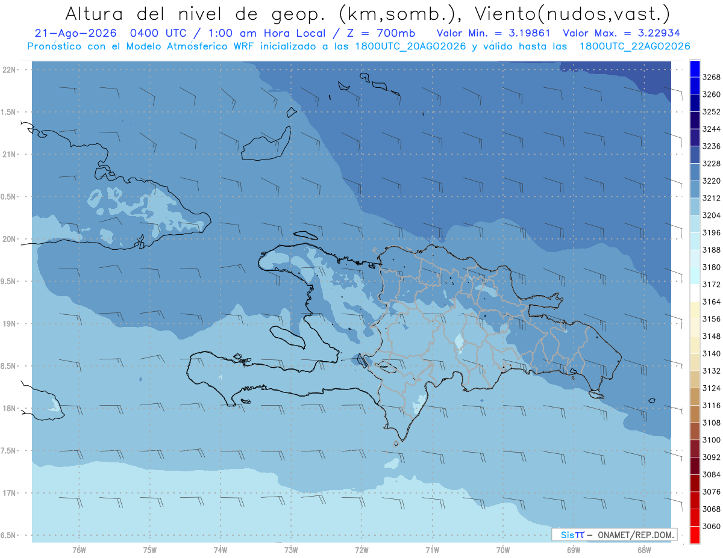Click the '1.5N' latitude label
The height and width of the screenshot is (558, 723).
[8, 112]
